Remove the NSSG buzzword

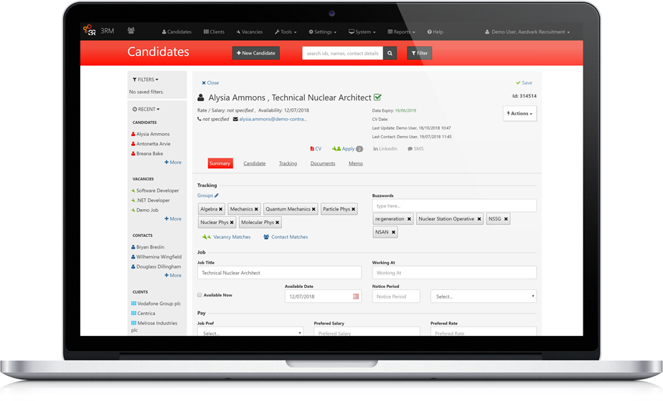(506, 218)
